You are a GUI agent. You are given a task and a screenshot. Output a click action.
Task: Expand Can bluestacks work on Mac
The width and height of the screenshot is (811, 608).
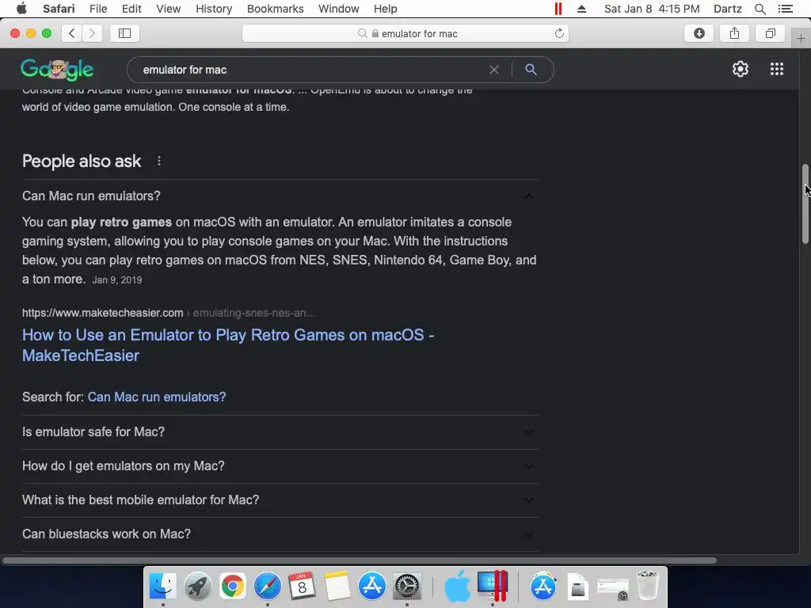[280, 534]
